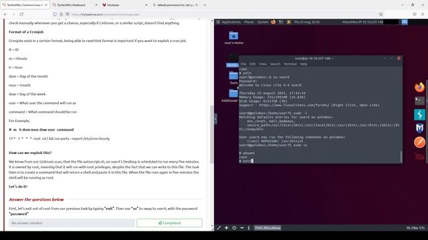Click the fullscreen arrows icon in AttackBox toolbar
The height and width of the screenshot is (240, 428).
pos(219,228)
